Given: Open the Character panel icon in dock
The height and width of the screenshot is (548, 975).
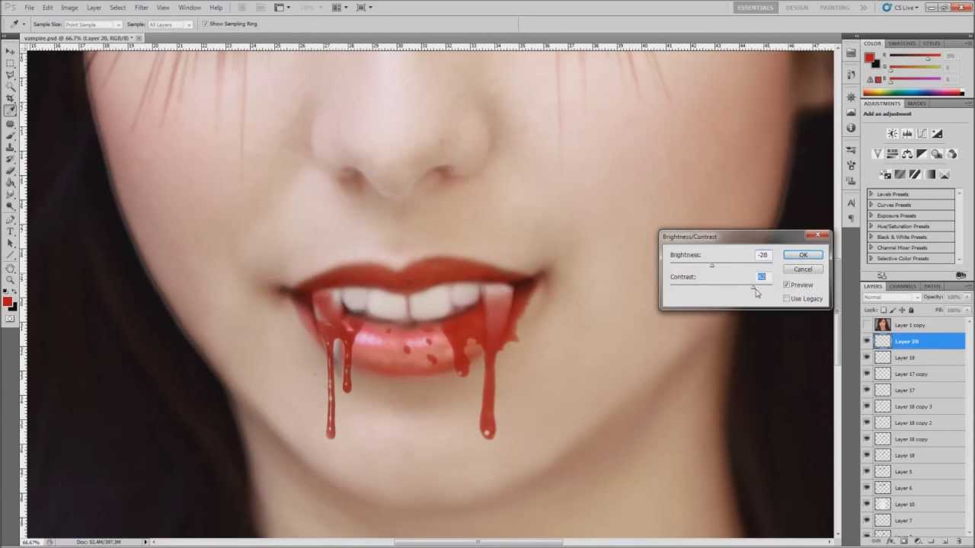Looking at the screenshot, I should pyautogui.click(x=851, y=203).
